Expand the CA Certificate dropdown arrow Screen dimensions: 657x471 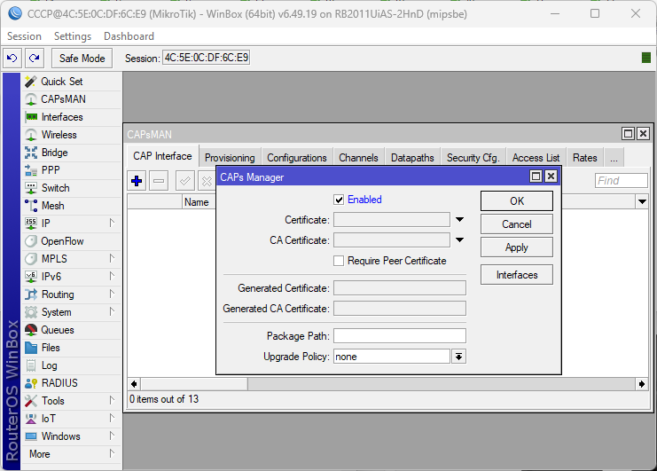point(459,240)
